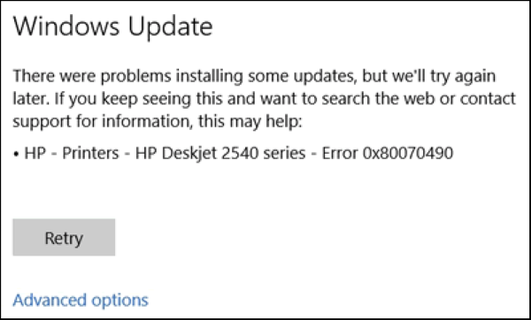The image size is (531, 320).
Task: Click the phrase 'support for information'
Action: pos(101,122)
